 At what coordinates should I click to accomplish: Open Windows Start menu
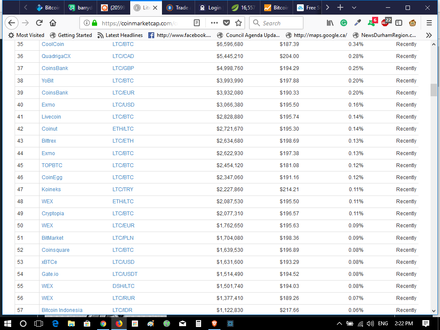(x=8, y=324)
